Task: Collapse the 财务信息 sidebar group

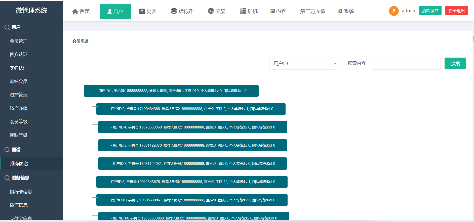Action: [x=20, y=178]
